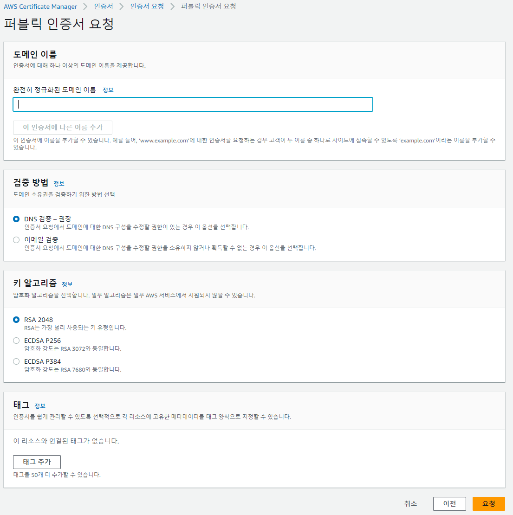Image resolution: width=513 pixels, height=515 pixels.
Task: Click description 암호화 강도는 RSA 3072와 동일합니다.
Action: (x=72, y=349)
